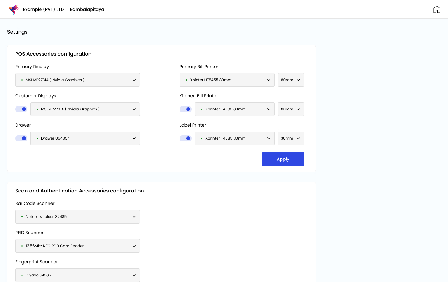Screen dimensions: 448x282
Task: Click the Example (PVT) LTD company name
Action: pyautogui.click(x=43, y=9)
